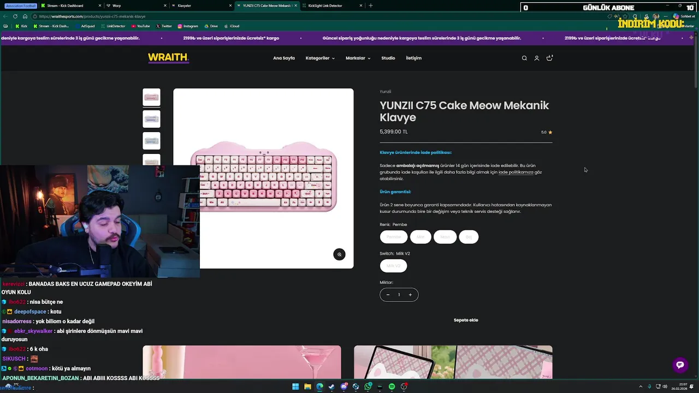The image size is (699, 393).
Task: Open the account login icon
Action: click(x=537, y=58)
